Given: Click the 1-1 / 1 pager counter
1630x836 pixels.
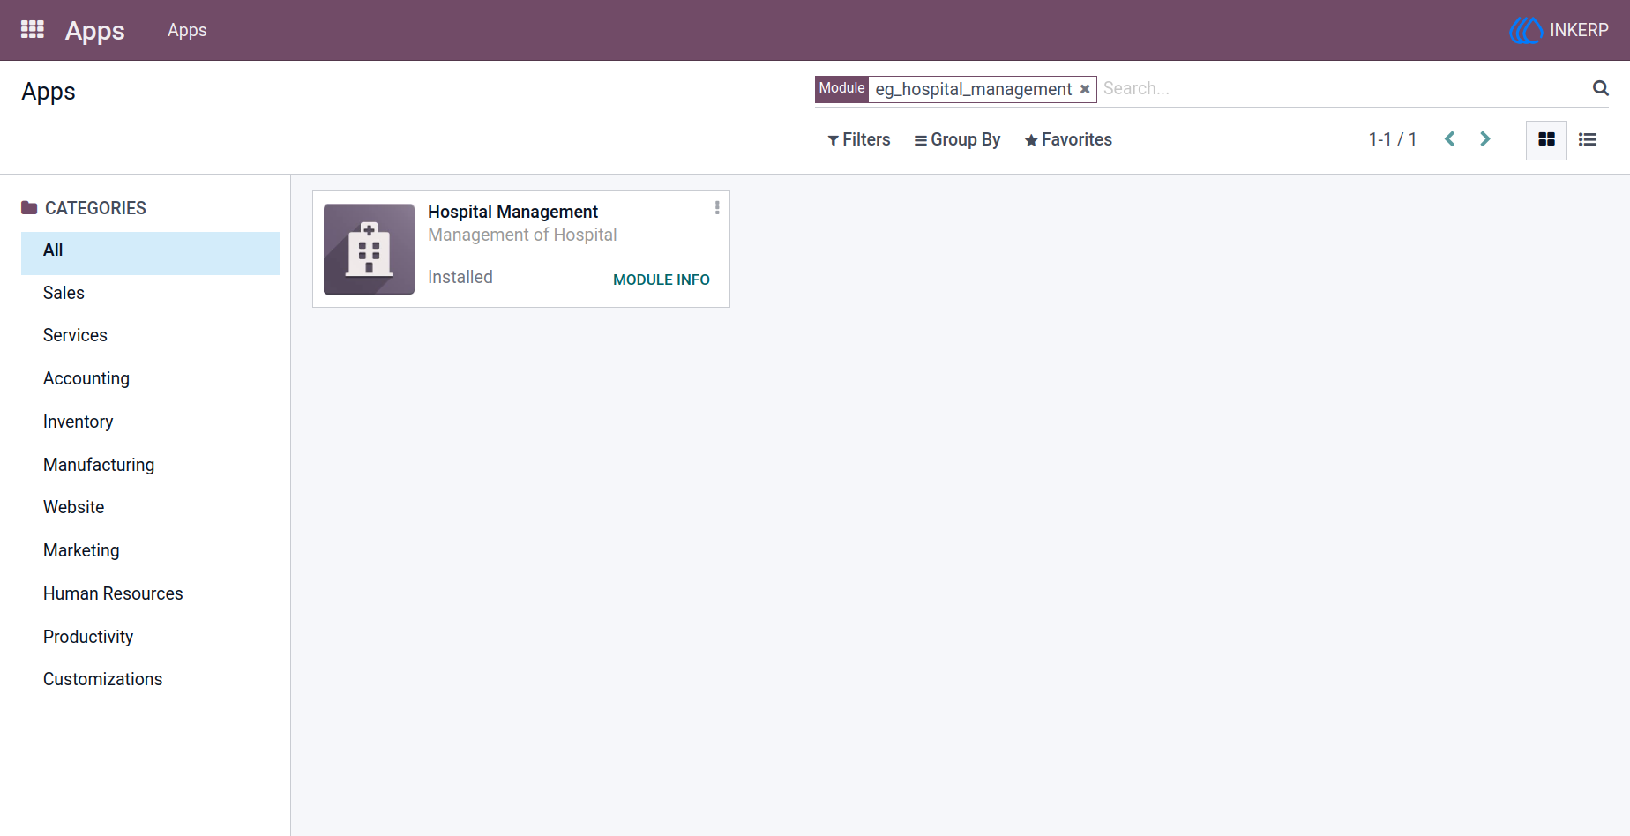Looking at the screenshot, I should coord(1393,139).
